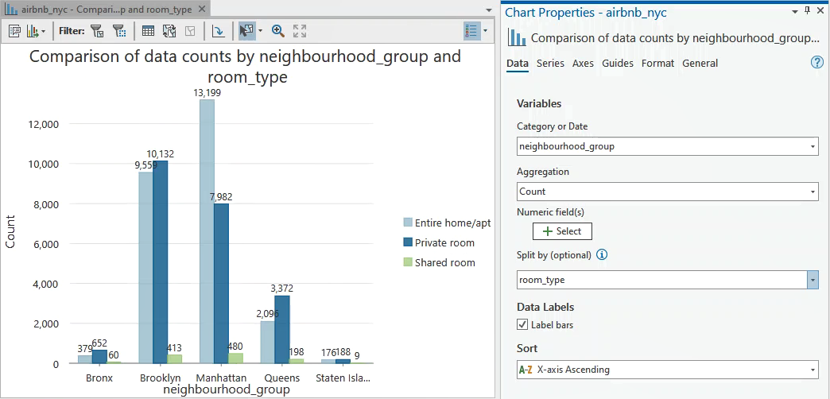Open the Attribute Table icon
830x399 pixels.
pos(148,31)
